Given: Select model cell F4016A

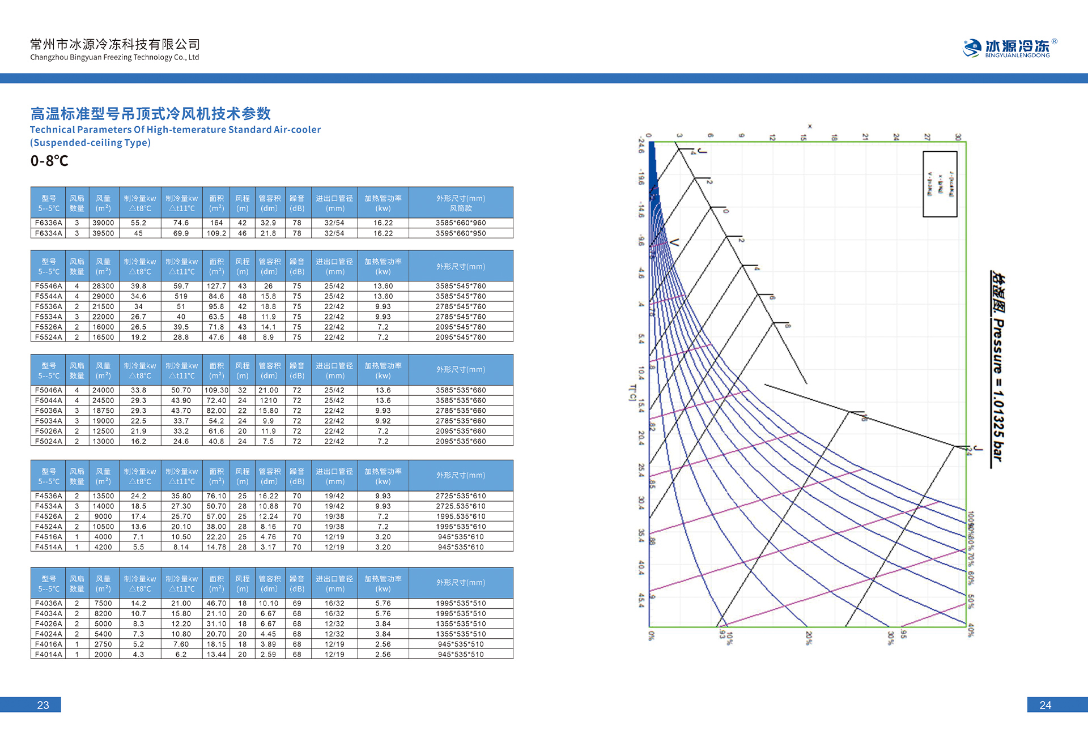Looking at the screenshot, I should (x=48, y=644).
